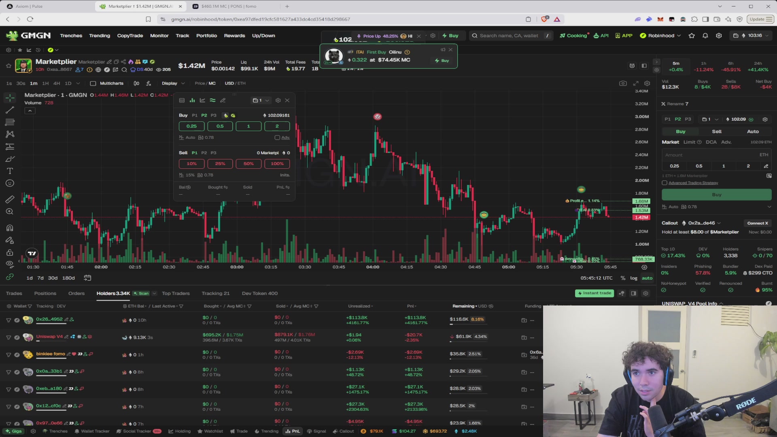The height and width of the screenshot is (437, 777).
Task: Click the Amount ETH input field
Action: coord(716,155)
